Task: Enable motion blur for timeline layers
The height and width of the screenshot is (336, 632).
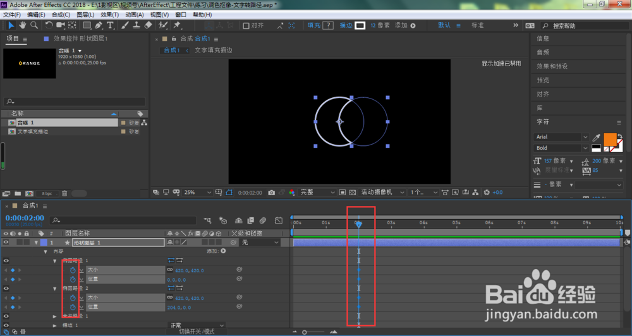Action: click(x=263, y=220)
